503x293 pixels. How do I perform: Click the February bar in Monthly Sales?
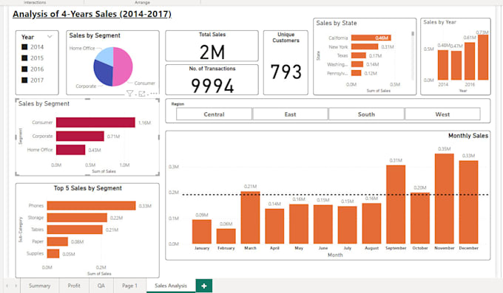[226, 236]
